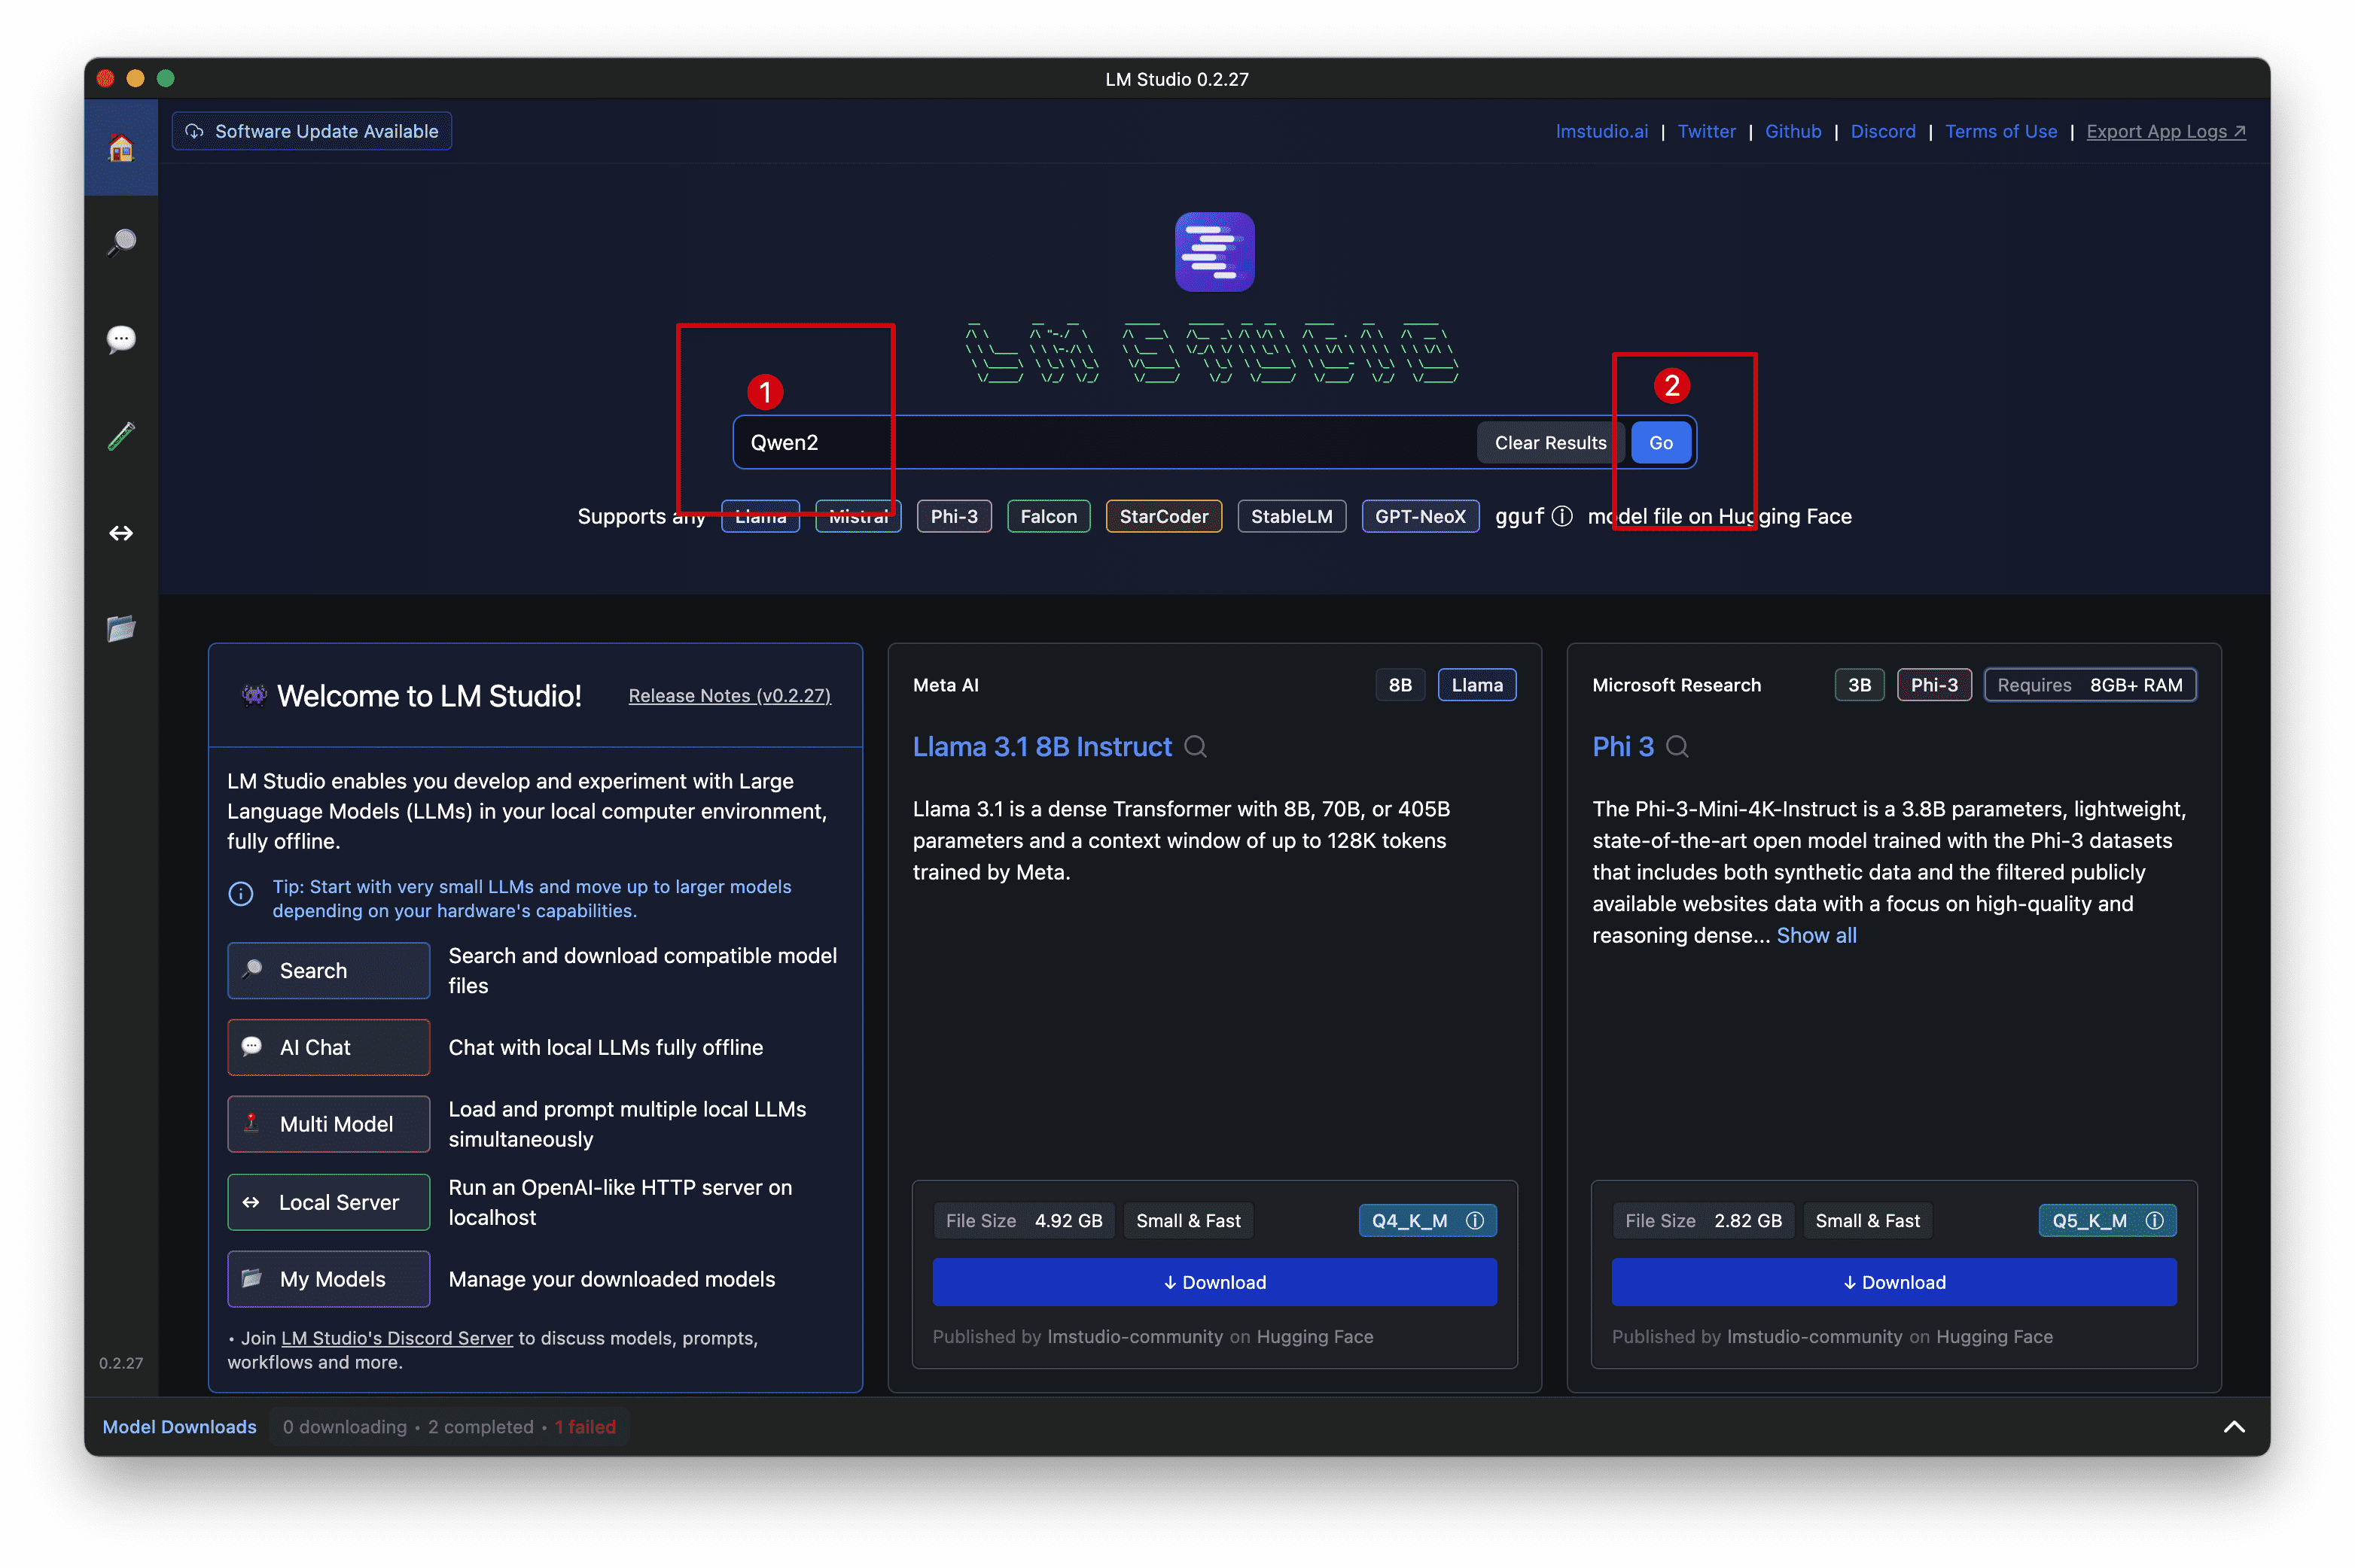Click the info icon beside the tip text

point(241,894)
